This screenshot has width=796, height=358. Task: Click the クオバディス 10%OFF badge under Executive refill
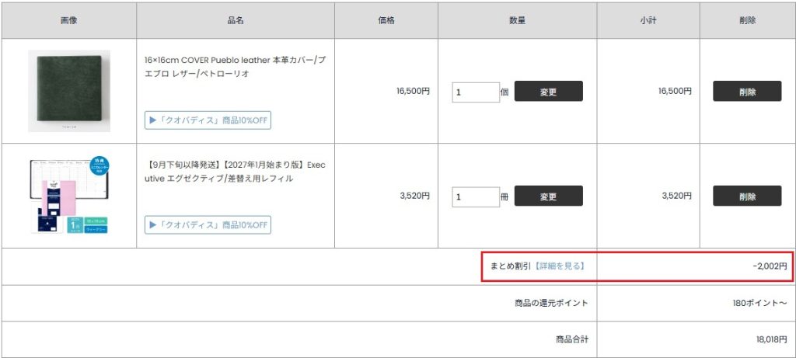[208, 225]
